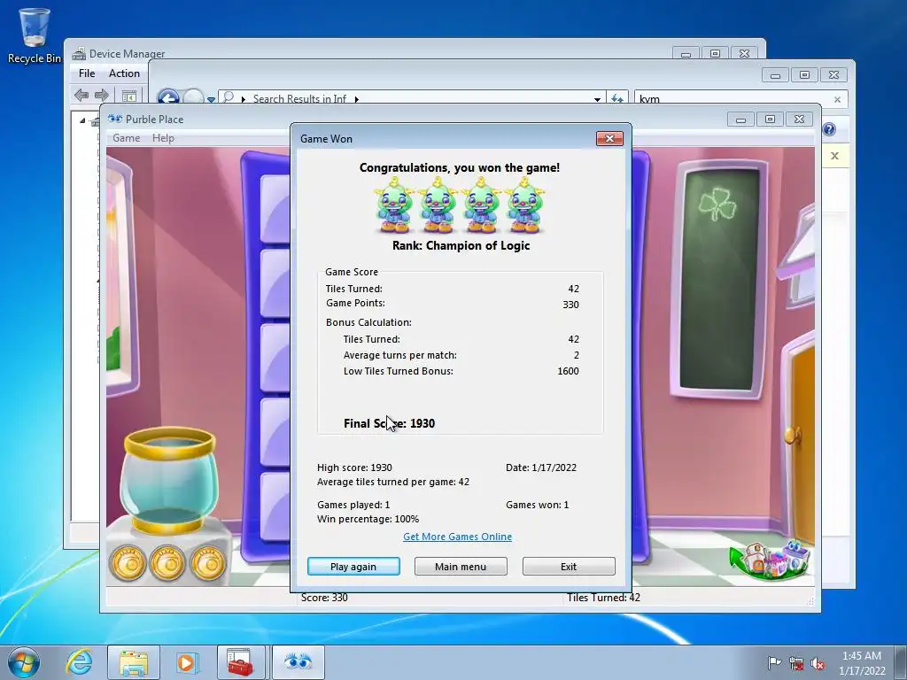Click the third gold coin in Purble Place
The image size is (907, 680).
pyautogui.click(x=207, y=562)
